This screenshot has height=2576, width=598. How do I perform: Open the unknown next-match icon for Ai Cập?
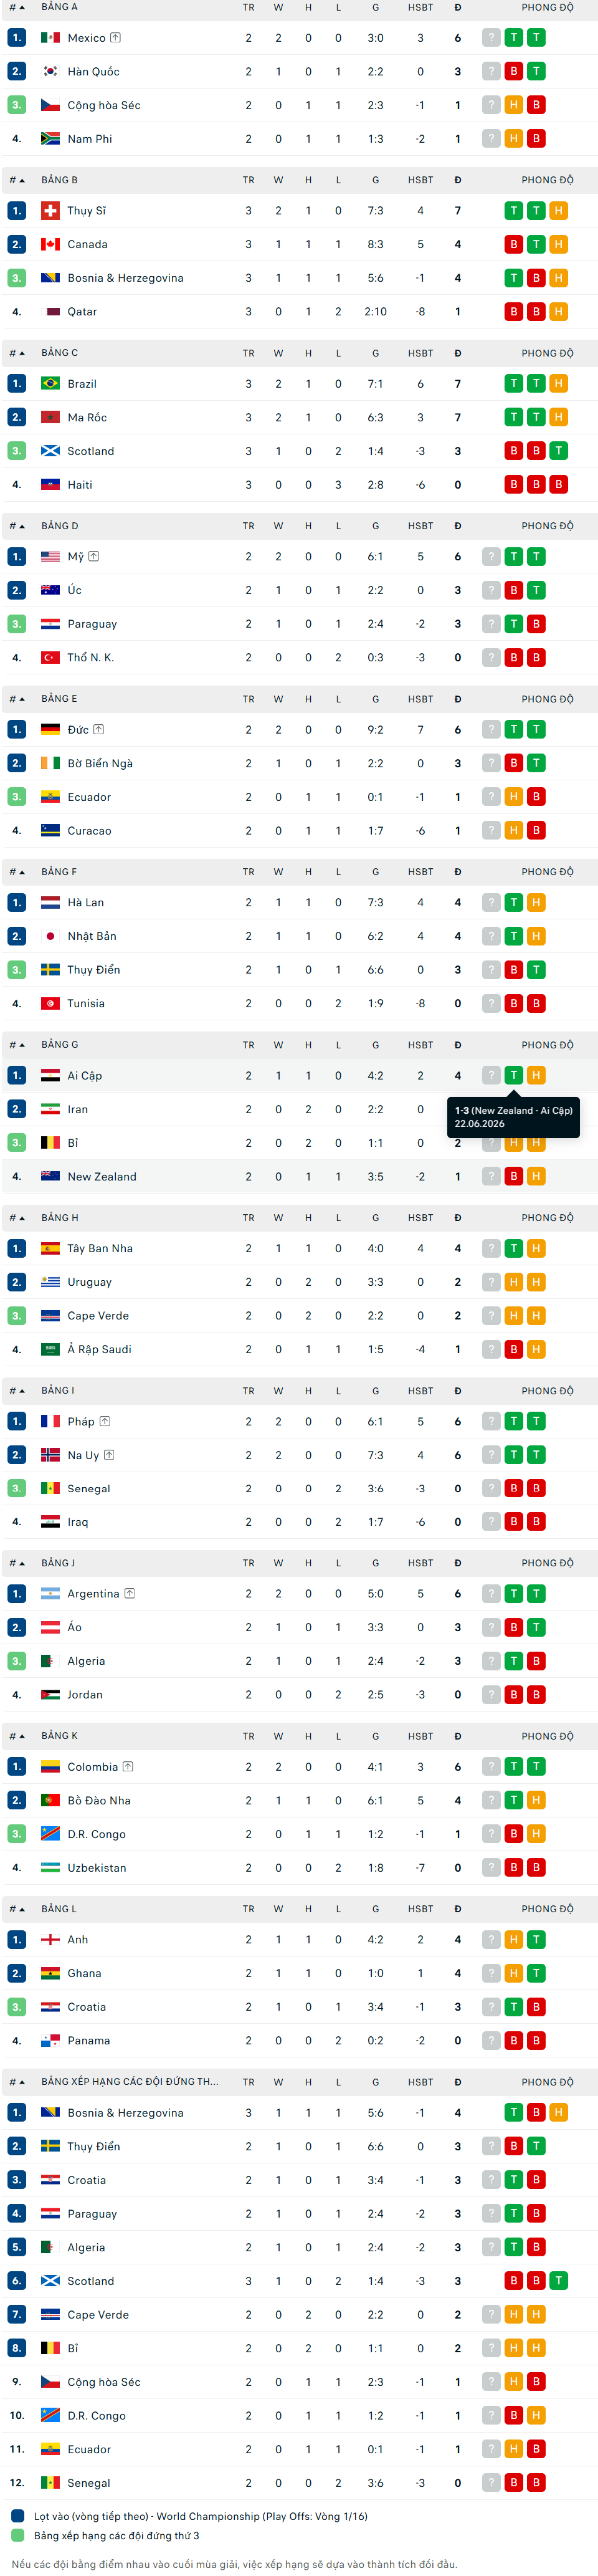tap(491, 1076)
